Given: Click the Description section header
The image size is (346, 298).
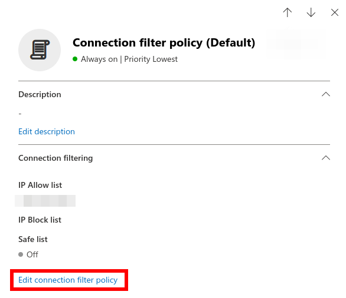Looking at the screenshot, I should pyautogui.click(x=40, y=94).
